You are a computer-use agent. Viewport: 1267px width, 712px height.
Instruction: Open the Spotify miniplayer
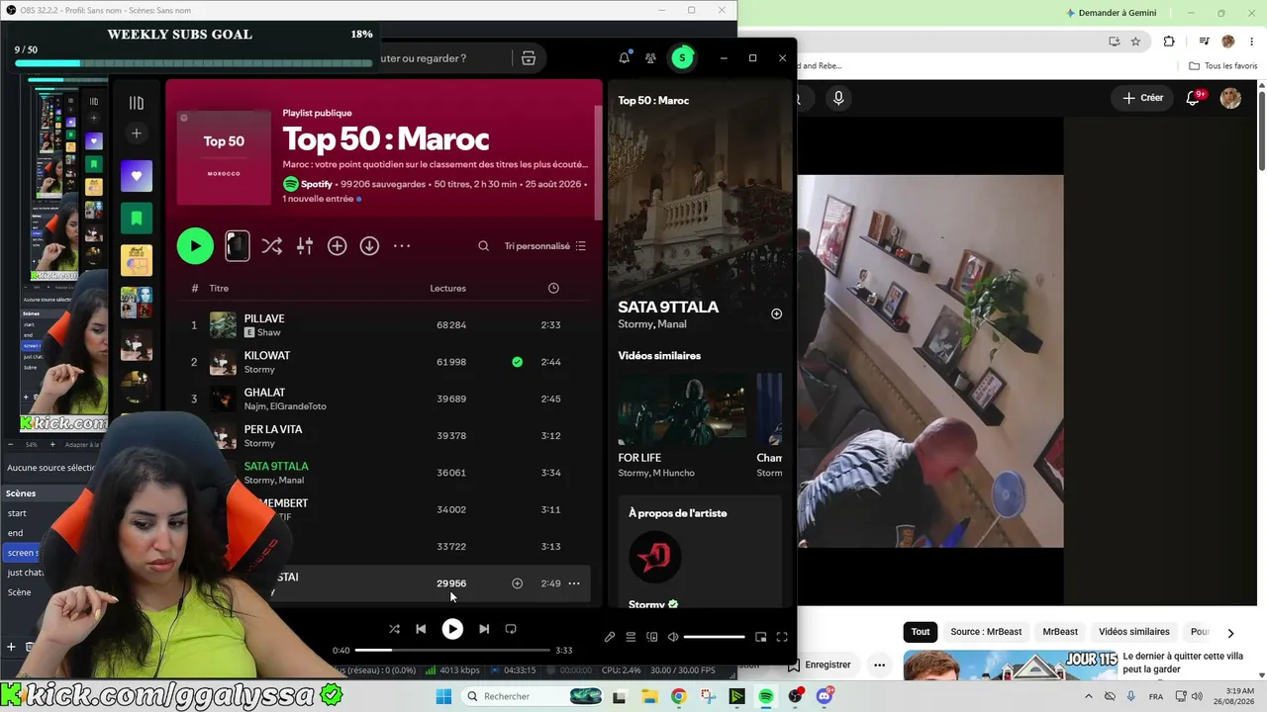click(760, 638)
